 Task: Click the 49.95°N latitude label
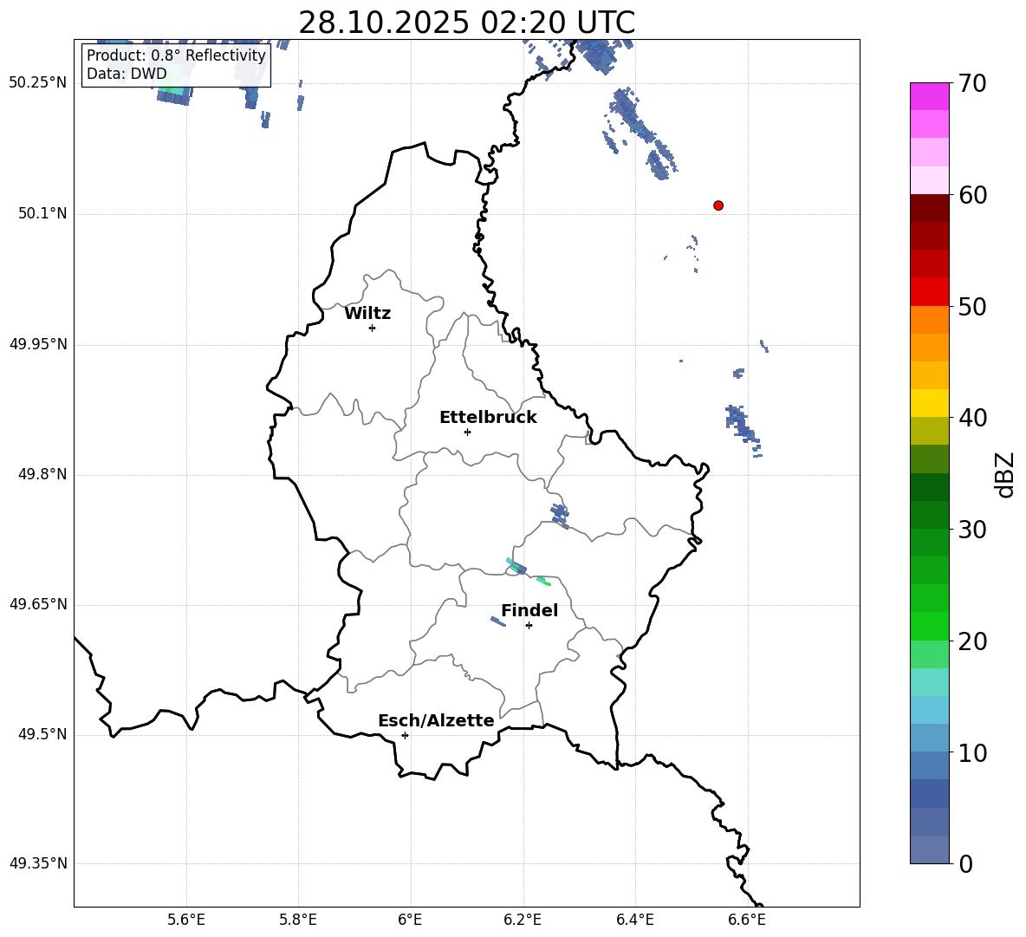coord(38,344)
